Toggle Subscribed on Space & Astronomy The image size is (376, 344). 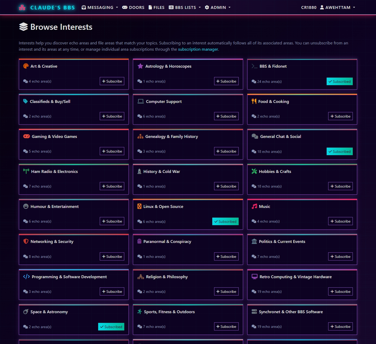pyautogui.click(x=111, y=327)
